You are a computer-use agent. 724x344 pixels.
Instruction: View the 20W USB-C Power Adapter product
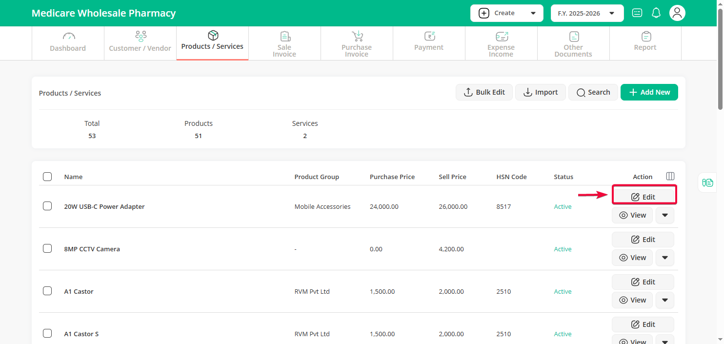point(632,215)
